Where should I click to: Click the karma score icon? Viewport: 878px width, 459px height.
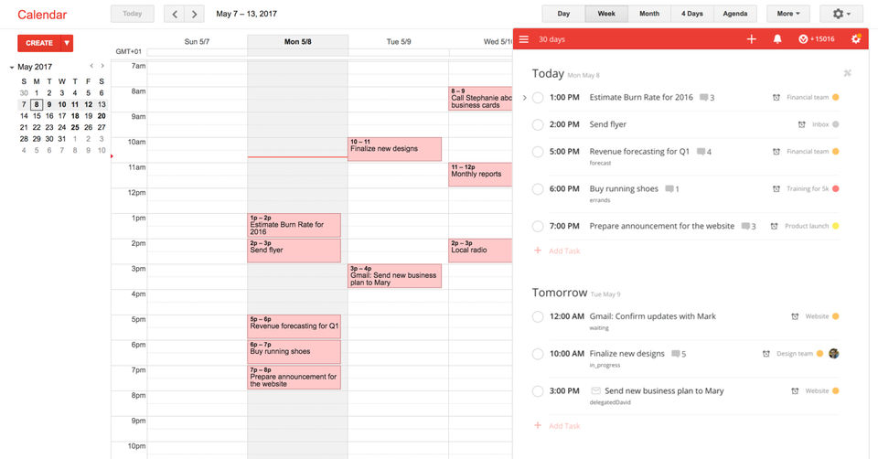pyautogui.click(x=803, y=39)
